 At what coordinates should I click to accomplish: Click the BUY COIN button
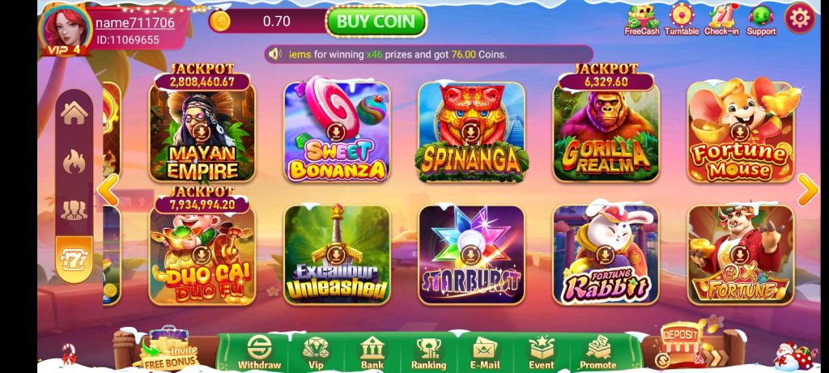pos(376,22)
